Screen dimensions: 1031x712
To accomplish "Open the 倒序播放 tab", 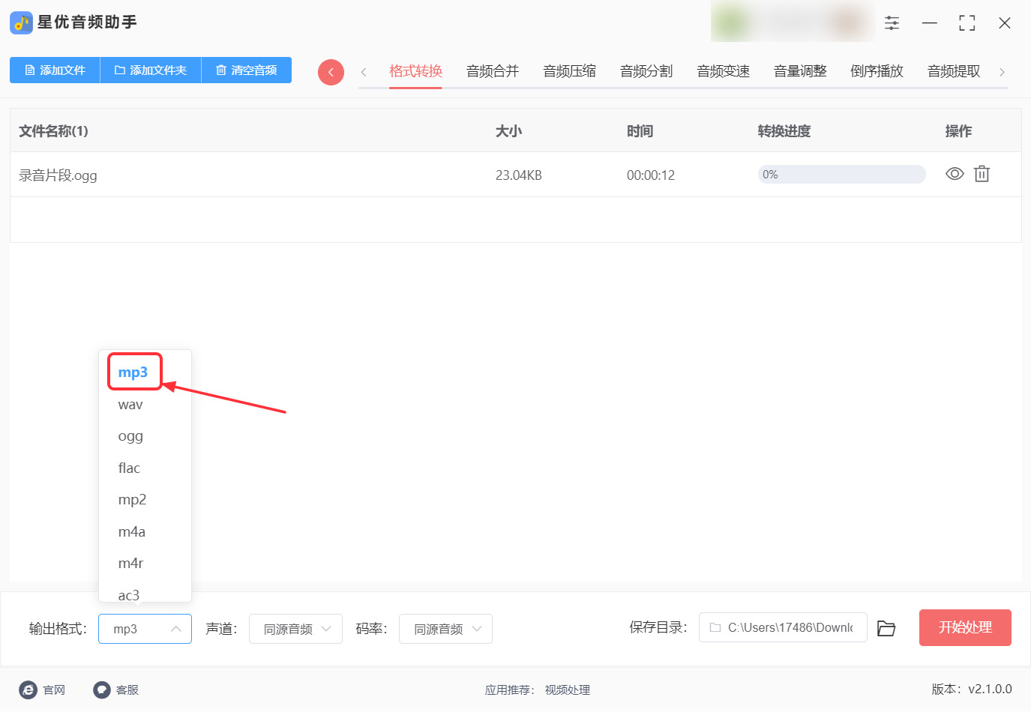I will coord(877,71).
